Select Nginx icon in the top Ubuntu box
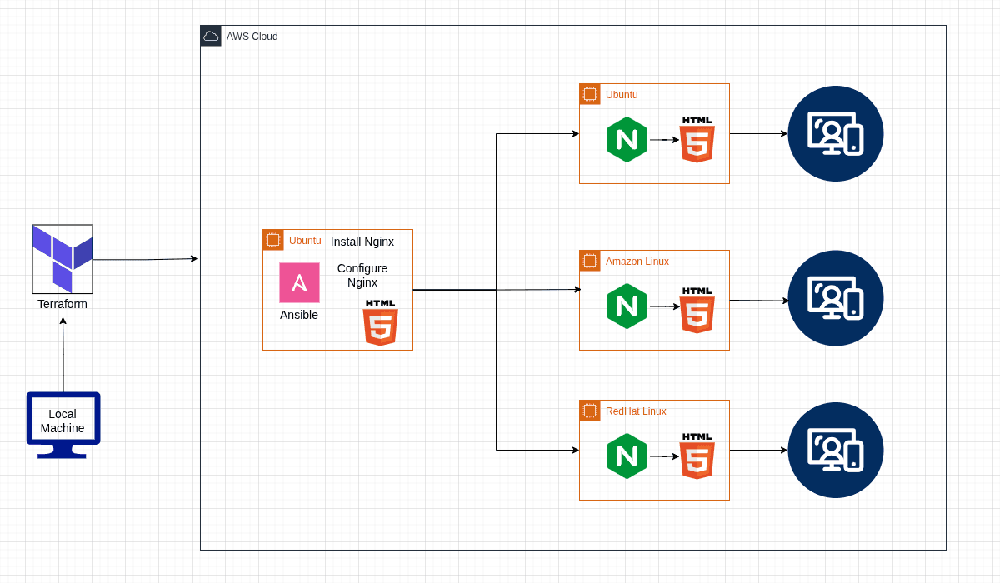Screen dimensions: 1000x583 (627, 139)
